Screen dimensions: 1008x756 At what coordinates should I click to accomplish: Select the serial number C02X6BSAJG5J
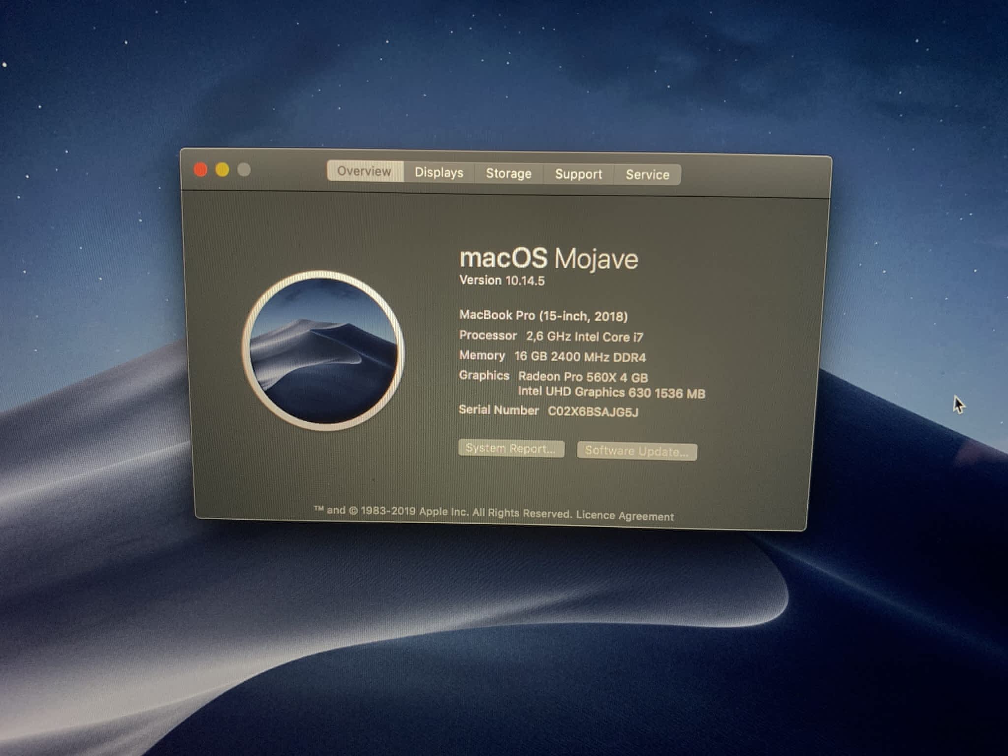[x=593, y=411]
